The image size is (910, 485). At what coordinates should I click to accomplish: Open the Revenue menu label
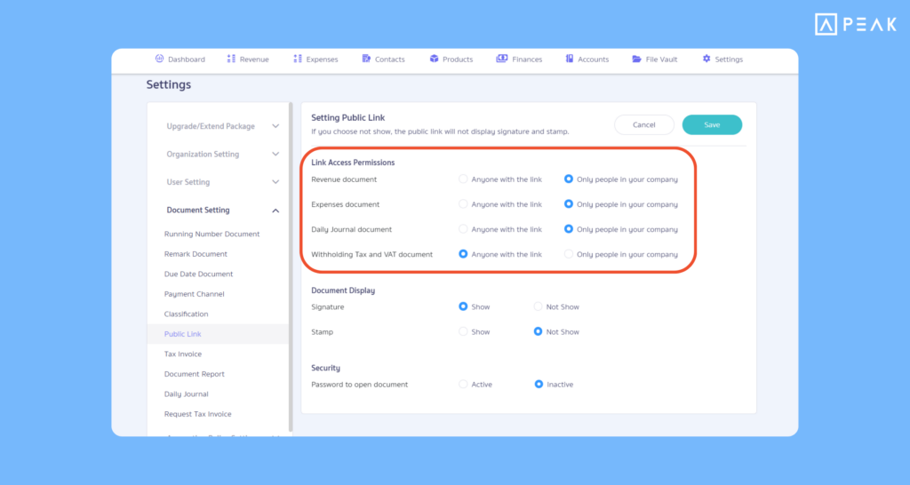coord(254,60)
